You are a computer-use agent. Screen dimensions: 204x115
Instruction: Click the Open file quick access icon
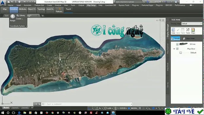12,2
